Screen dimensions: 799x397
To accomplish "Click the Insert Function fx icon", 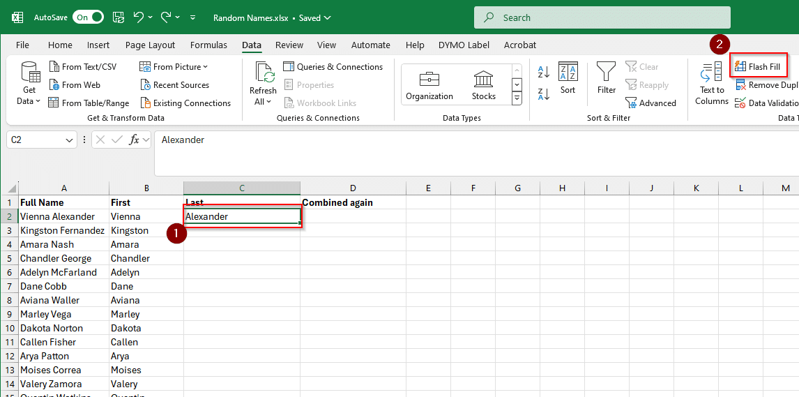I will click(x=134, y=140).
